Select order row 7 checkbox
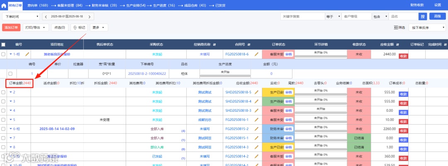The width and height of the screenshot is (448, 166). (3, 138)
